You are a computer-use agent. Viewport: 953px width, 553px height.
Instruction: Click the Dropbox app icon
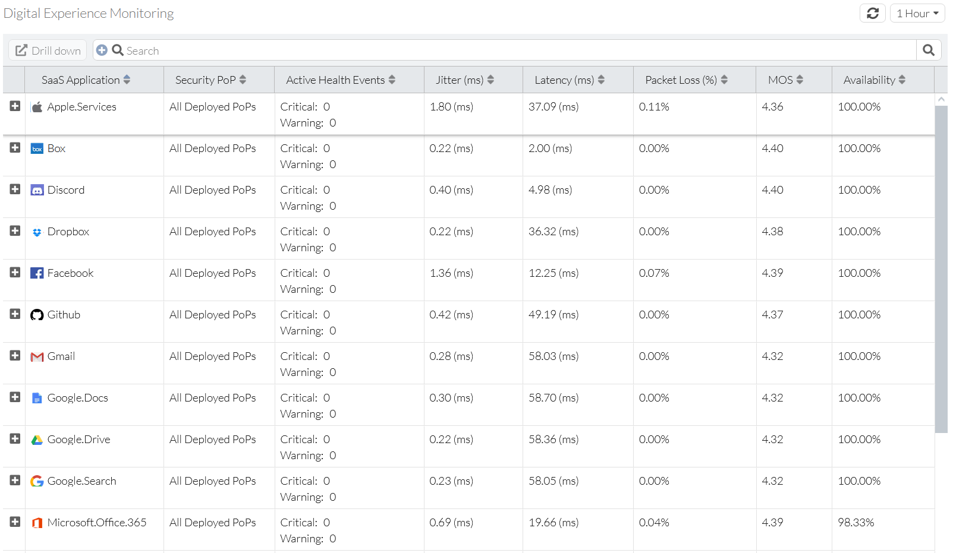37,232
